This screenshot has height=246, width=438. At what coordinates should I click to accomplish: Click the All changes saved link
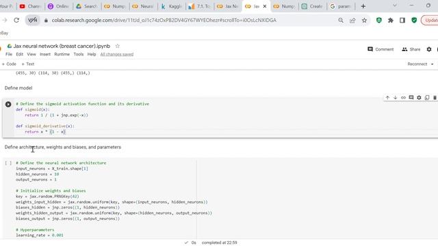click(117, 54)
